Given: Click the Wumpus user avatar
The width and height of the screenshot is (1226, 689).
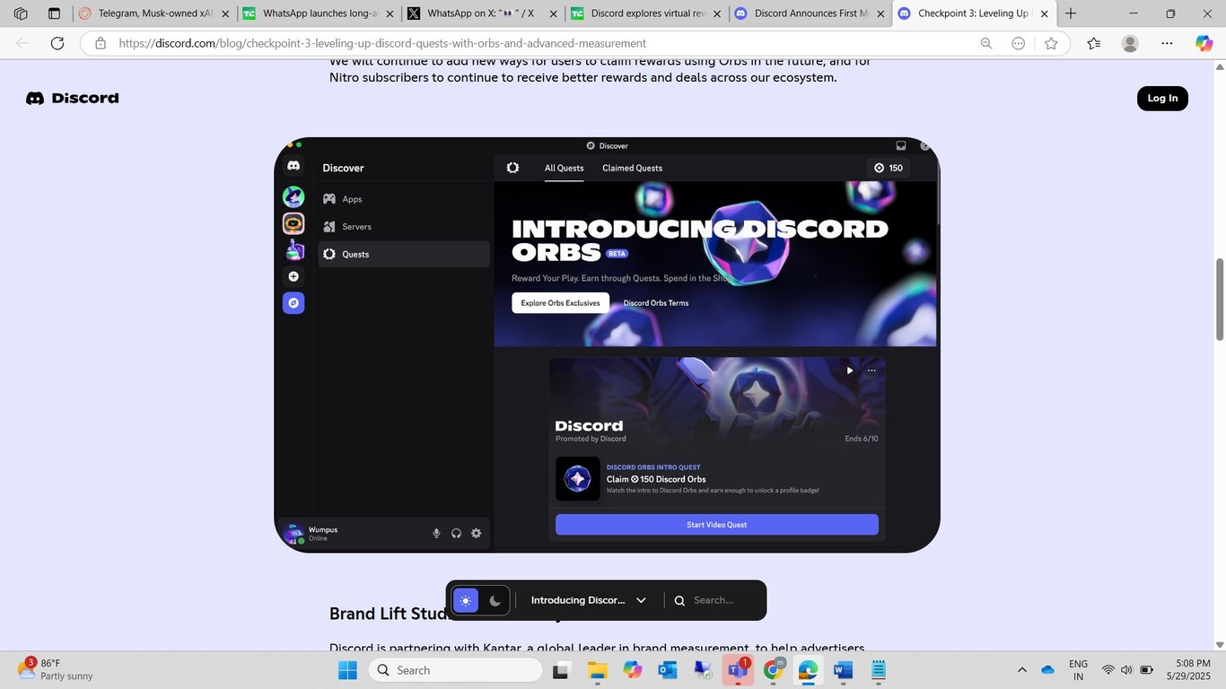Looking at the screenshot, I should coord(293,534).
